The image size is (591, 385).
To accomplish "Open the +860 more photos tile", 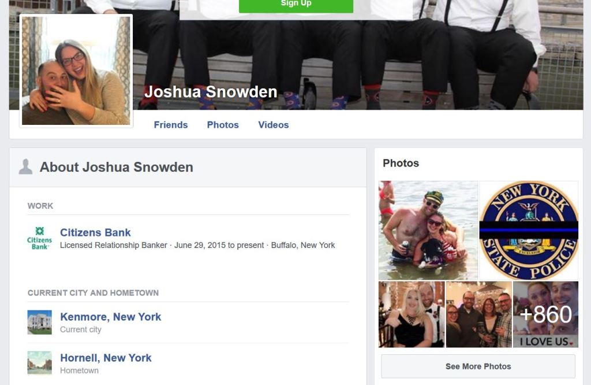I will coord(545,314).
